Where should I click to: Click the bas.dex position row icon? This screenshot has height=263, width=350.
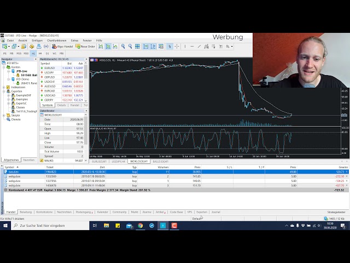tap(6, 171)
